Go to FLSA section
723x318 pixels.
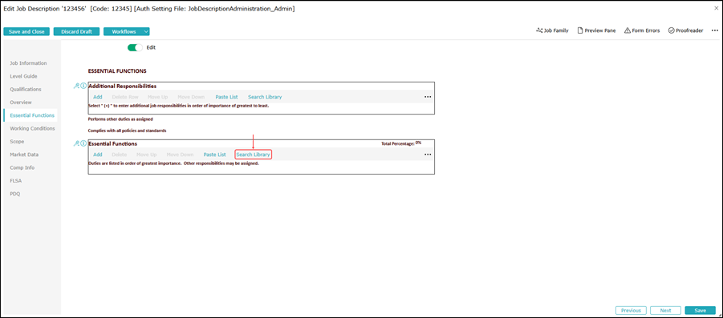[16, 181]
